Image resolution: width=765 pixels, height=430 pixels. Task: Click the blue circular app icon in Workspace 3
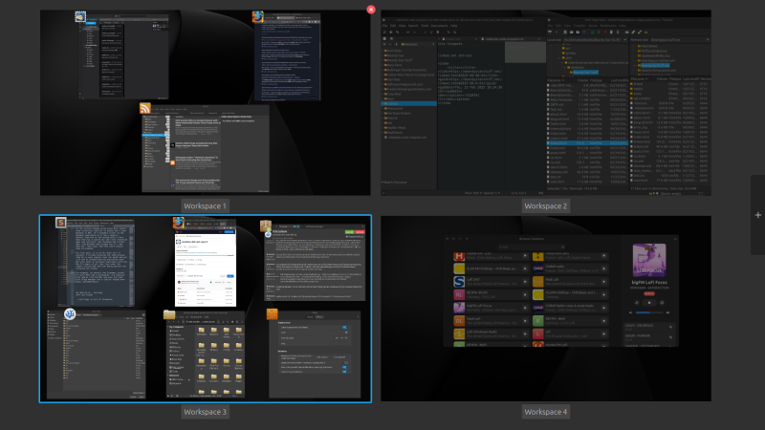click(x=70, y=313)
